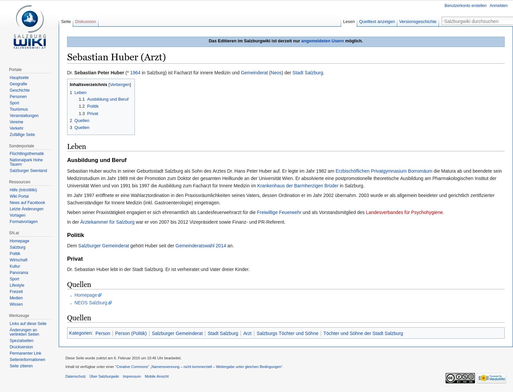Open Links auf diese Seite tool
513x392 pixels.
click(x=28, y=324)
